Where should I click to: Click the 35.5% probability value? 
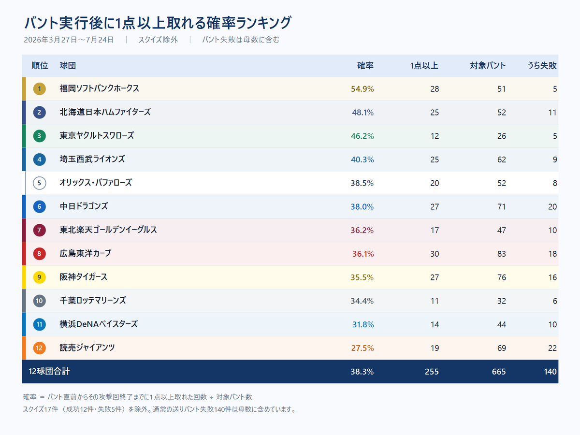[362, 277]
